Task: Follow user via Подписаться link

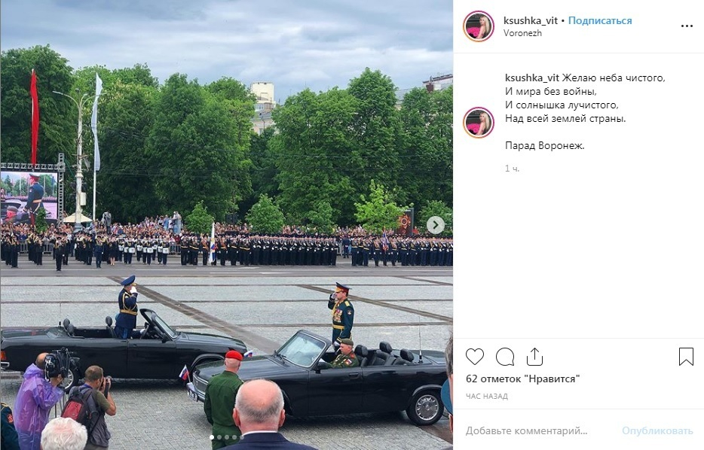Action: point(600,20)
